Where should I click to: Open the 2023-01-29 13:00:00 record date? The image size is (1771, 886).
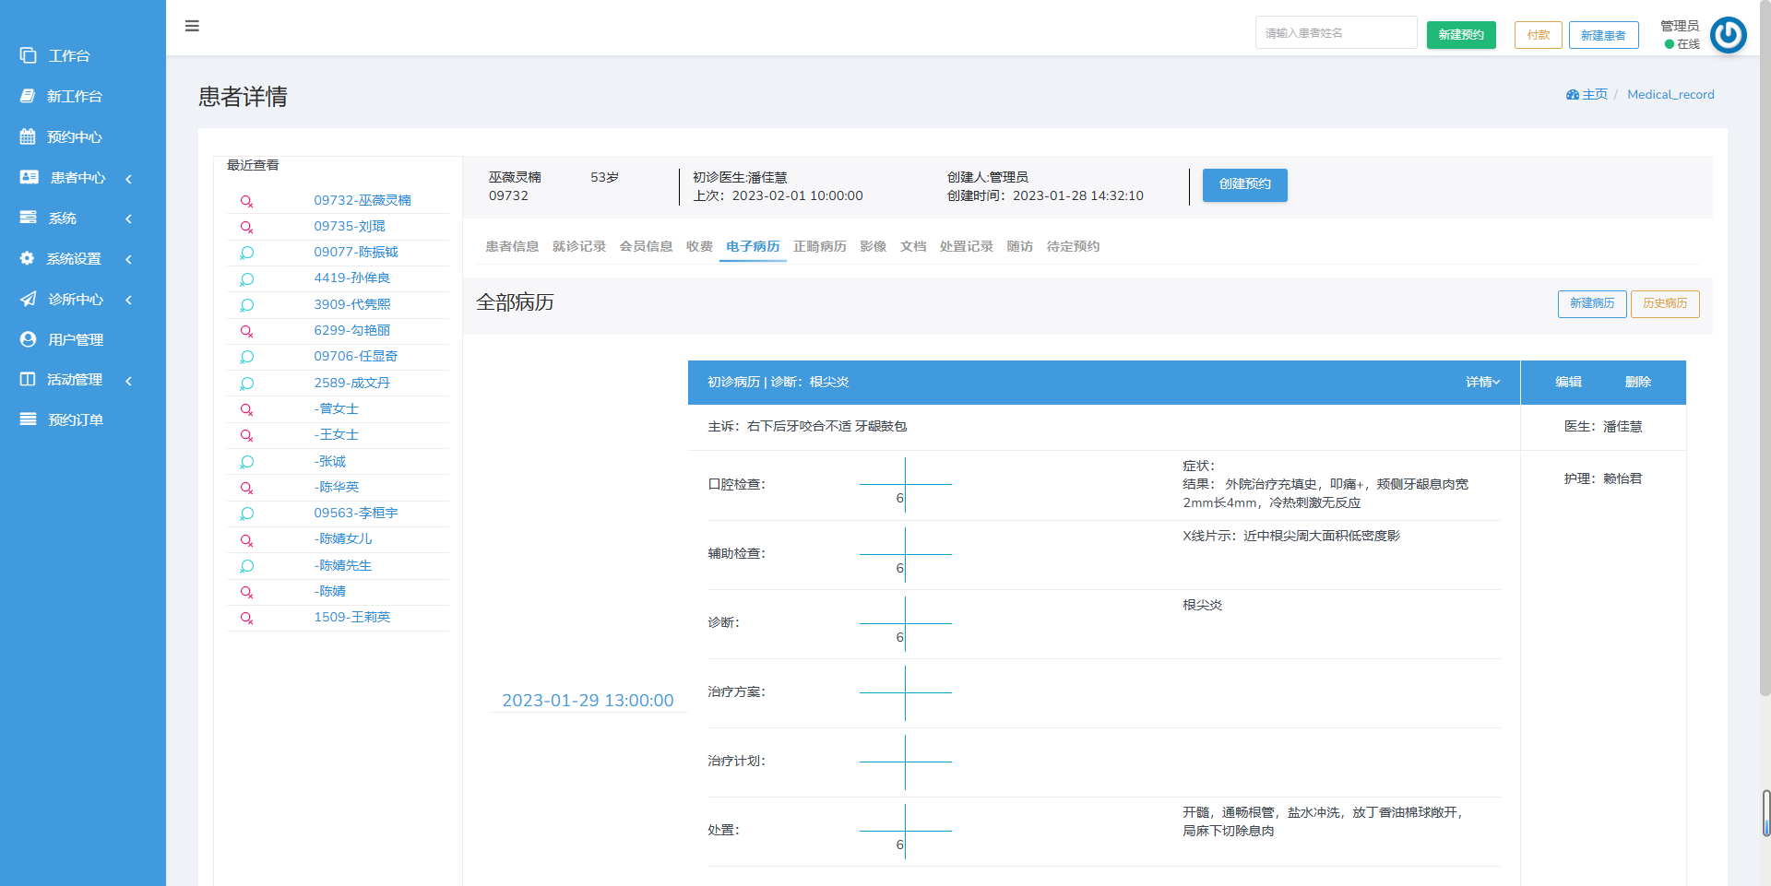588,701
